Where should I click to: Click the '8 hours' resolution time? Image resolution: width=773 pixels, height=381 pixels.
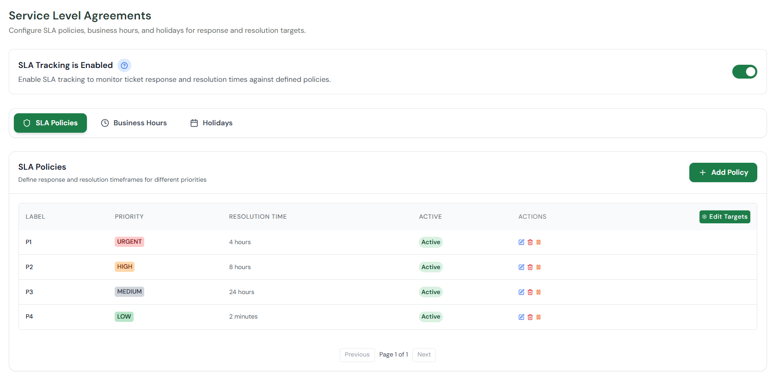pos(240,267)
